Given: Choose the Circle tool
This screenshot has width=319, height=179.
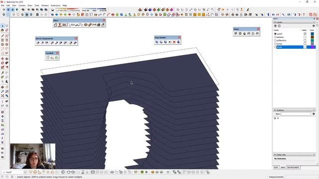Looking at the screenshot, I should click(2, 44).
